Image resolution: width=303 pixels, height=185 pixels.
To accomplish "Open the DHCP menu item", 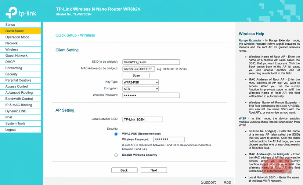I will [x=21, y=62].
